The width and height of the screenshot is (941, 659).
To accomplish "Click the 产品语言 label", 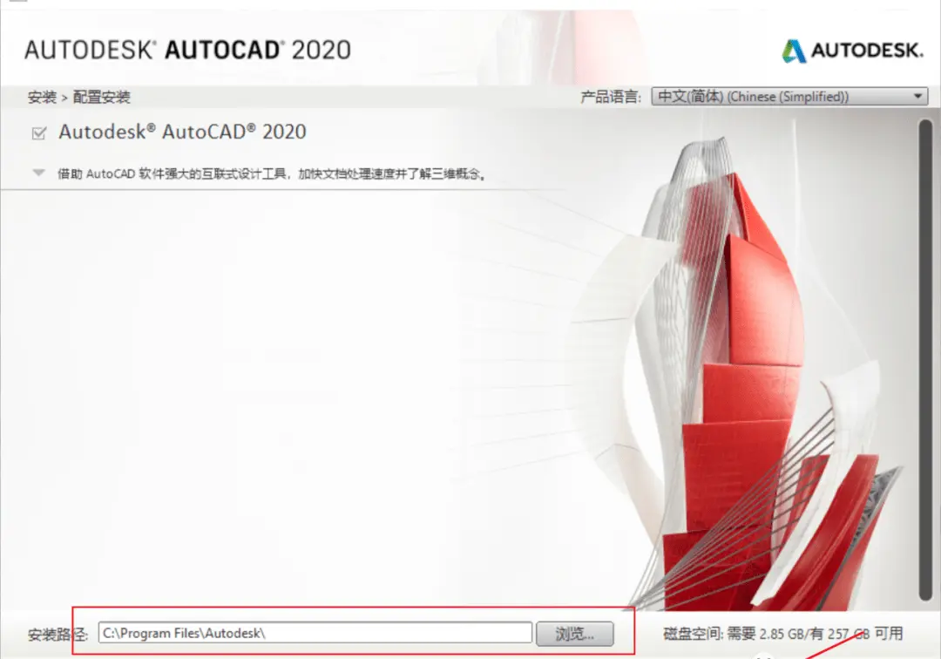I will pyautogui.click(x=611, y=97).
